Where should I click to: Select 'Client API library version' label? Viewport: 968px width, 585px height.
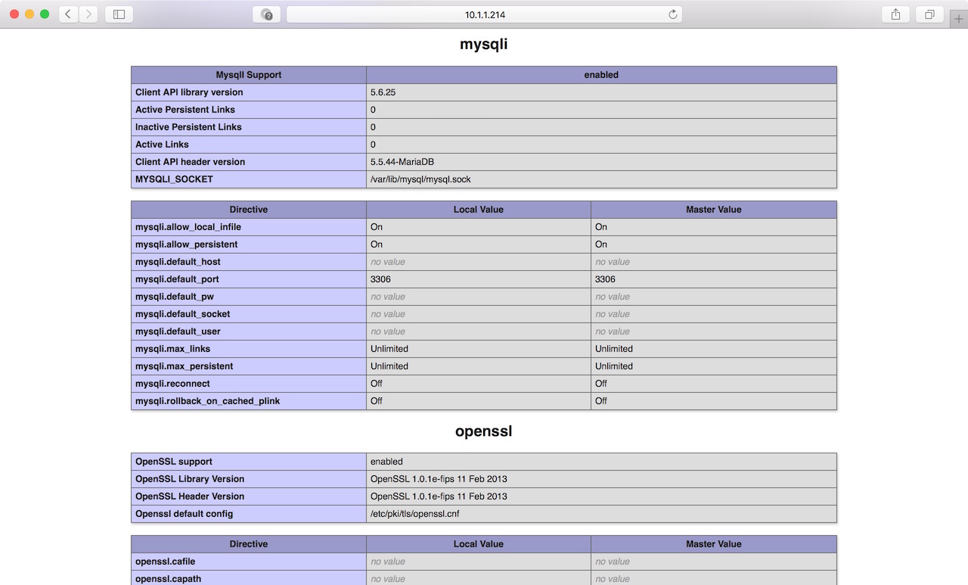tap(189, 92)
